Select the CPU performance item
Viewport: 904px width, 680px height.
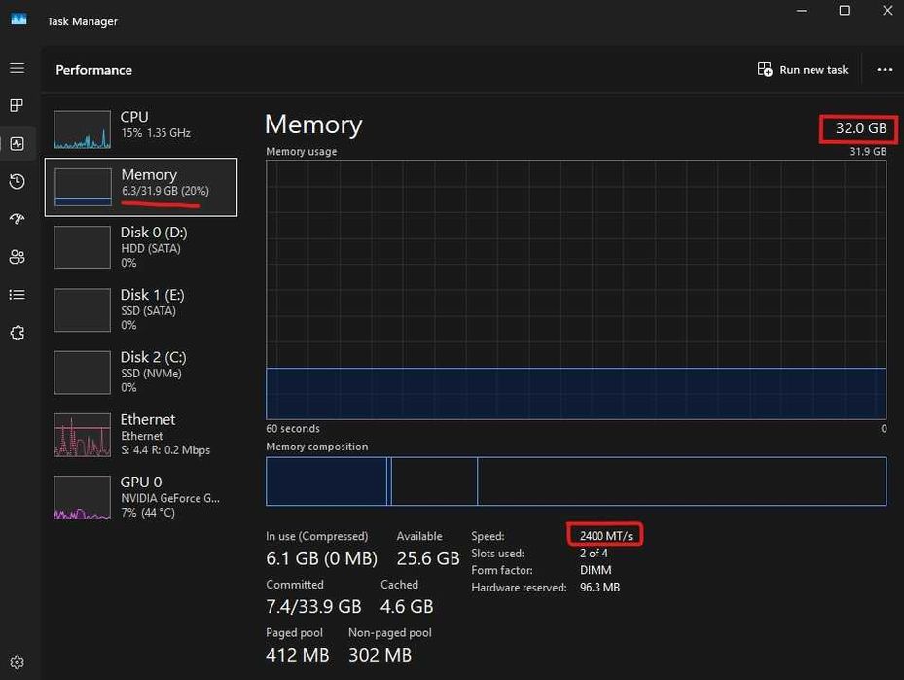pos(141,129)
